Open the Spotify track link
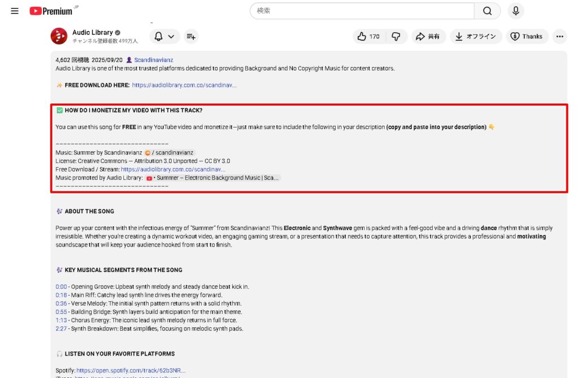The image size is (577, 378). (131, 371)
